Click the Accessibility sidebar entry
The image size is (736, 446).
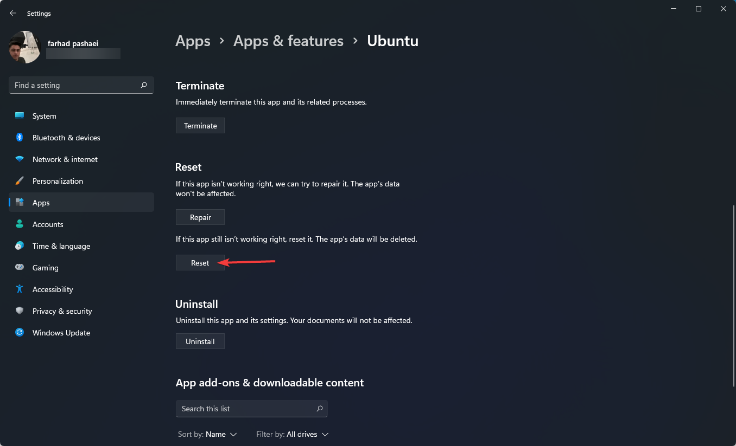point(52,289)
